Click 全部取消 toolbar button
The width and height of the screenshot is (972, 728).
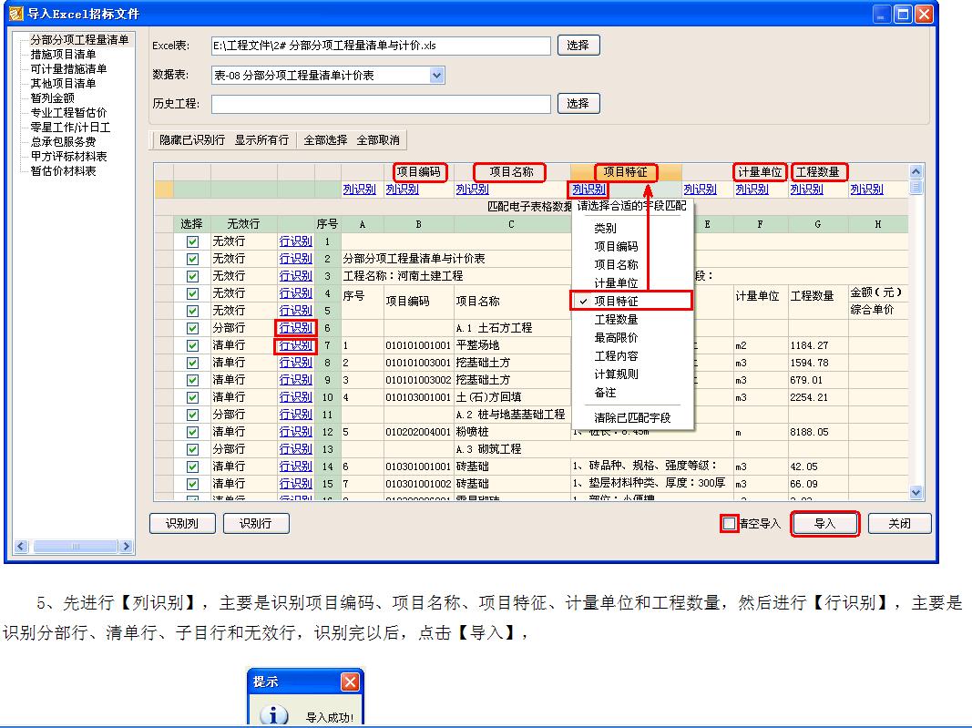coord(378,140)
